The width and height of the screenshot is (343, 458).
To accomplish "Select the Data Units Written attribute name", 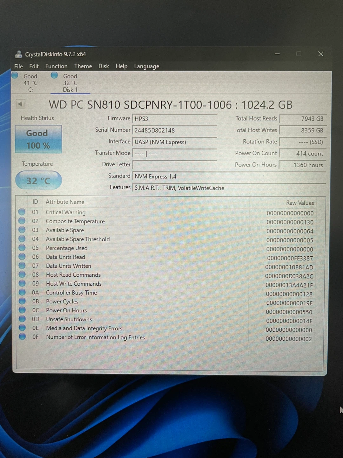I will tap(69, 266).
